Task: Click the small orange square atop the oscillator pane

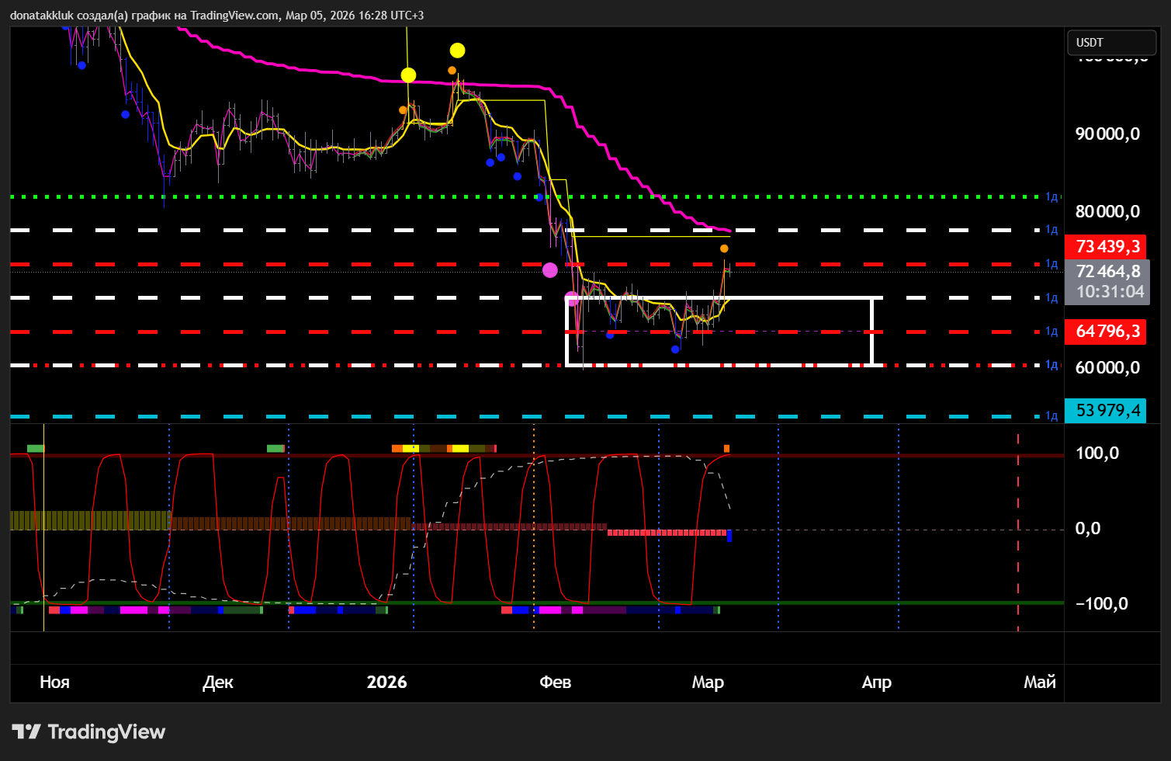Action: pos(727,448)
